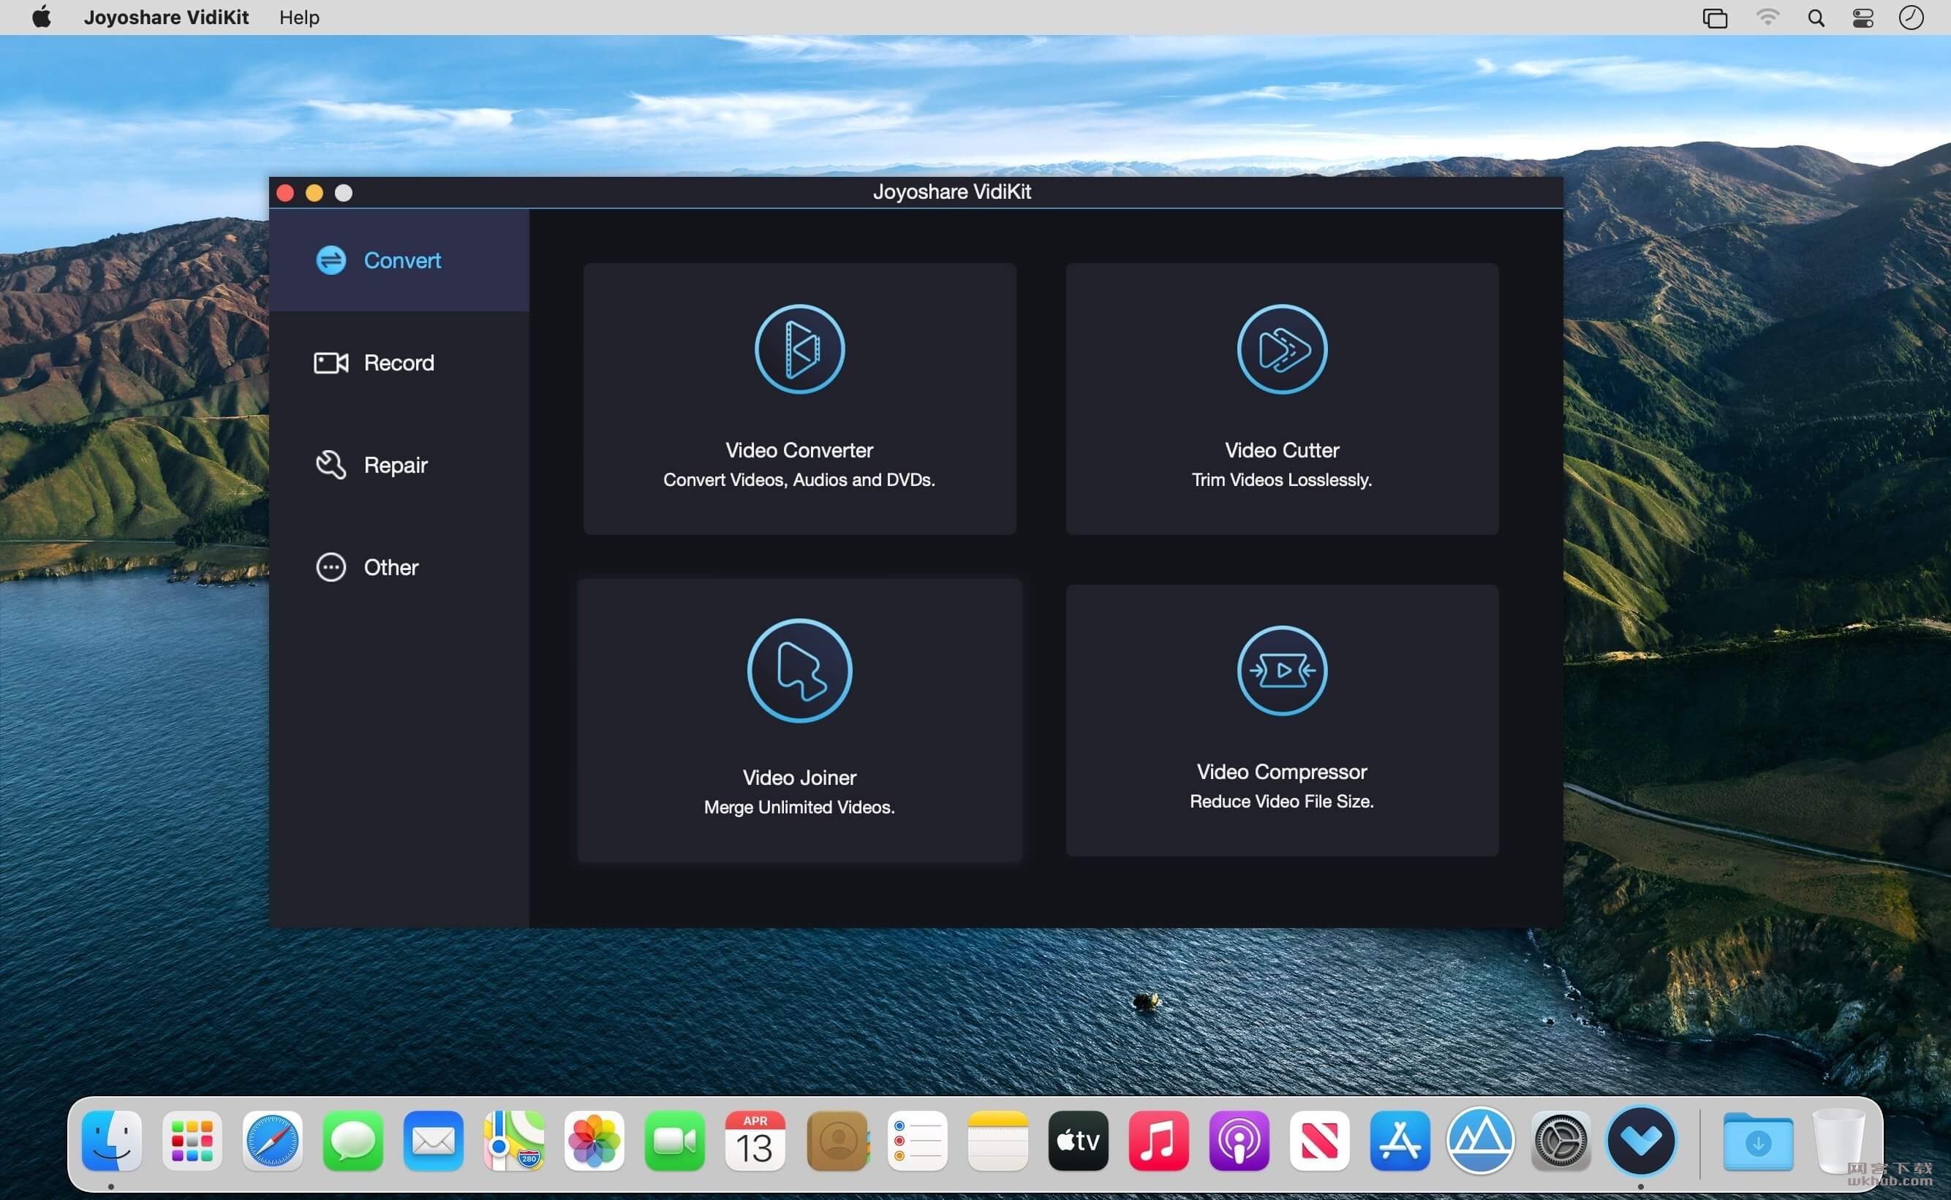This screenshot has height=1200, width=1951.
Task: Open Podcasts from the Dock
Action: 1239,1142
